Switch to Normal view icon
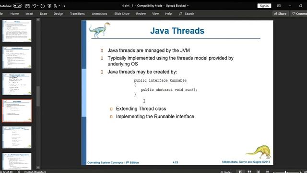The image size is (307, 173). pos(240,172)
